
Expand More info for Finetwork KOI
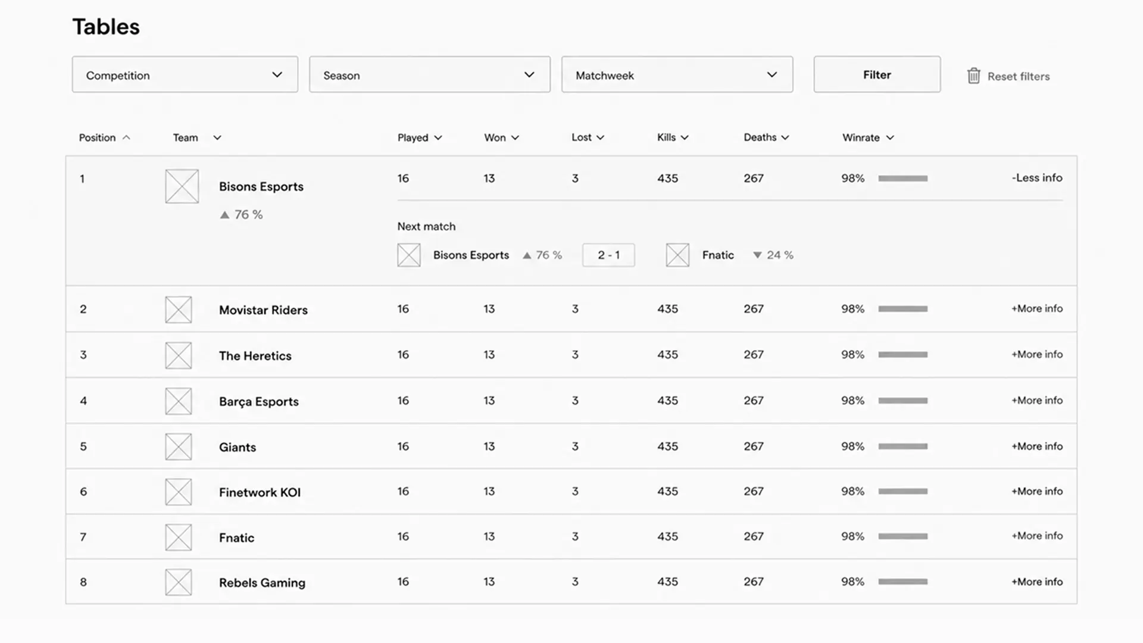(1037, 491)
